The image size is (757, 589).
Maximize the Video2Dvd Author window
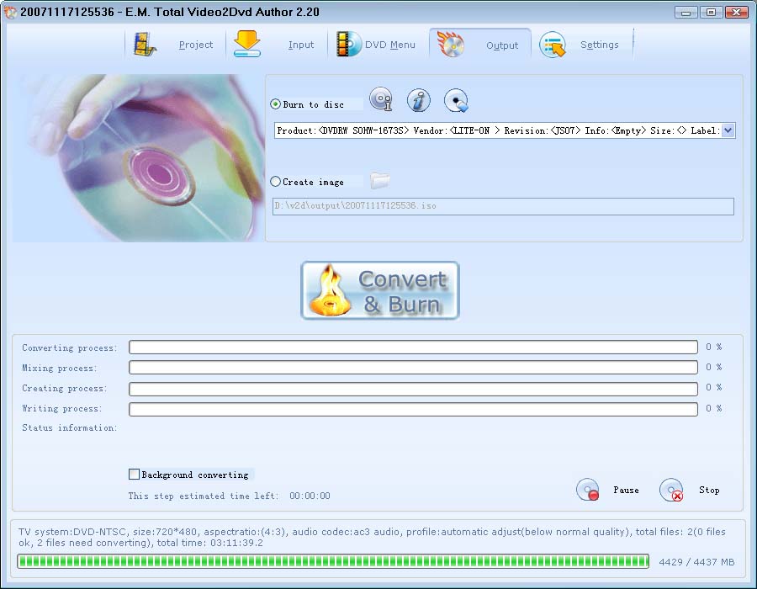point(711,12)
